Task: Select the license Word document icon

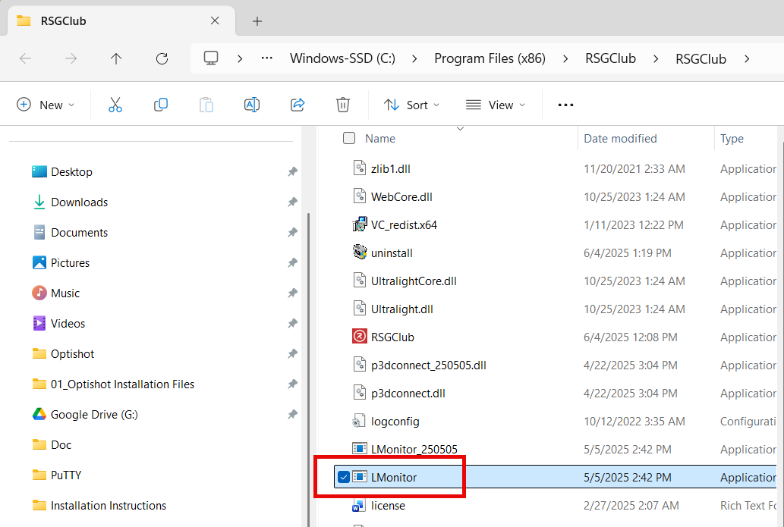Action: click(x=358, y=506)
